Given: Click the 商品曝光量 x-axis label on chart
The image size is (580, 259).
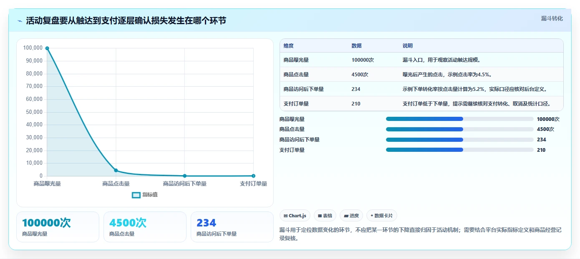Looking at the screenshot, I should [x=47, y=184].
